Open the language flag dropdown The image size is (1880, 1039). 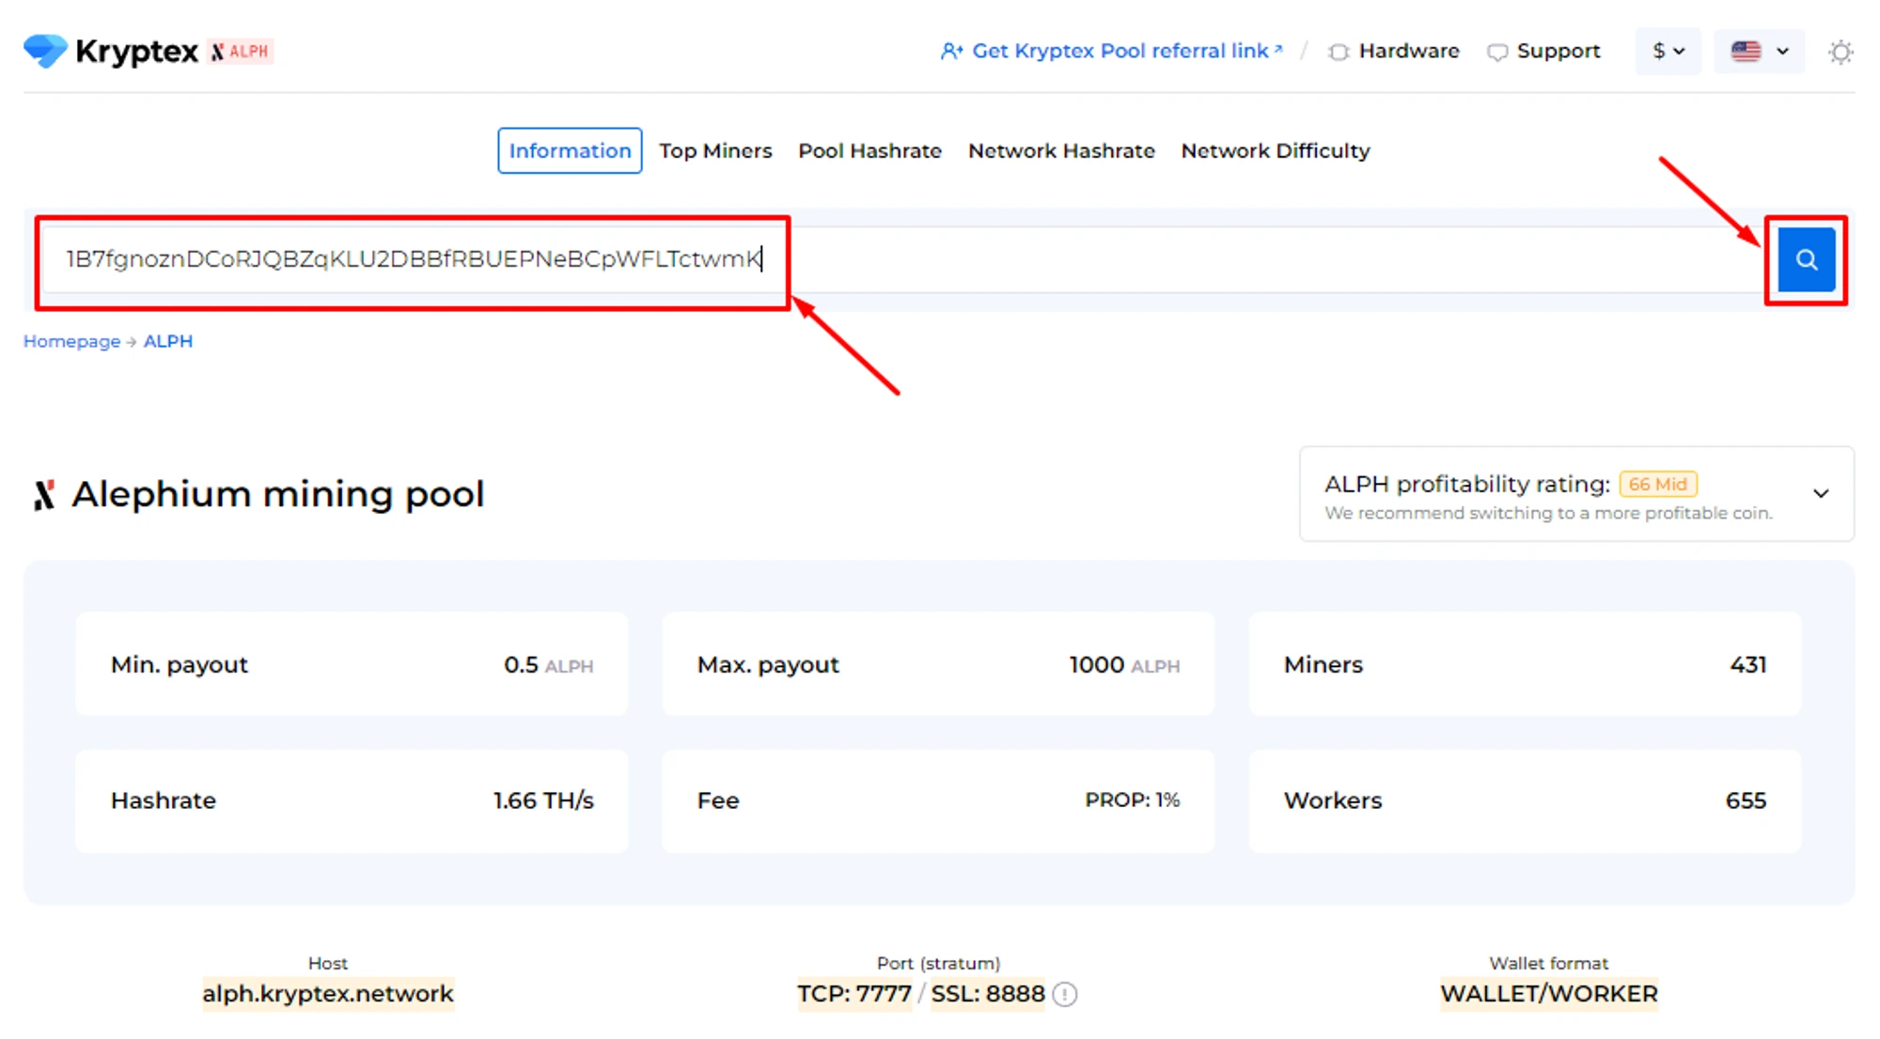1759,52
